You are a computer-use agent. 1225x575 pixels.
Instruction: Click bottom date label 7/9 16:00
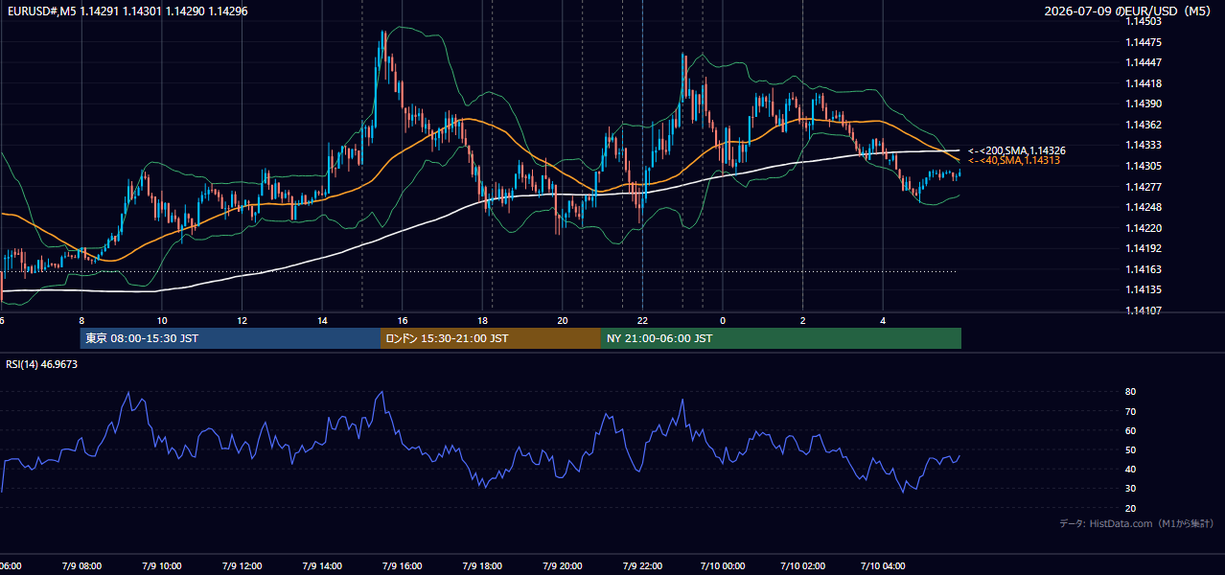click(403, 566)
